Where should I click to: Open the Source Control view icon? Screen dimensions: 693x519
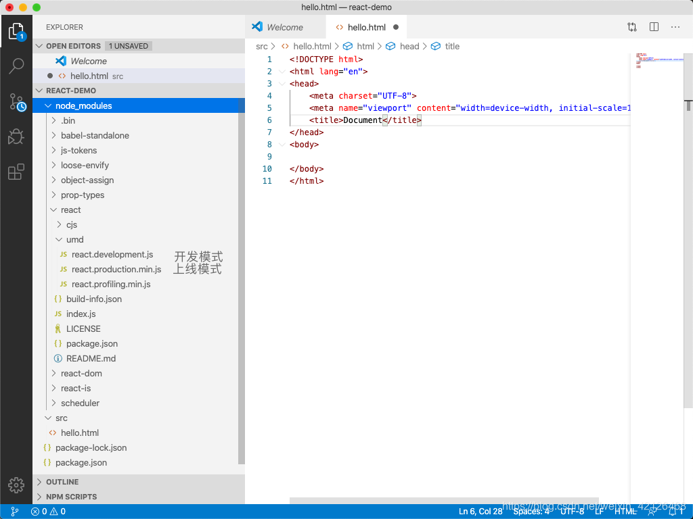pos(17,102)
